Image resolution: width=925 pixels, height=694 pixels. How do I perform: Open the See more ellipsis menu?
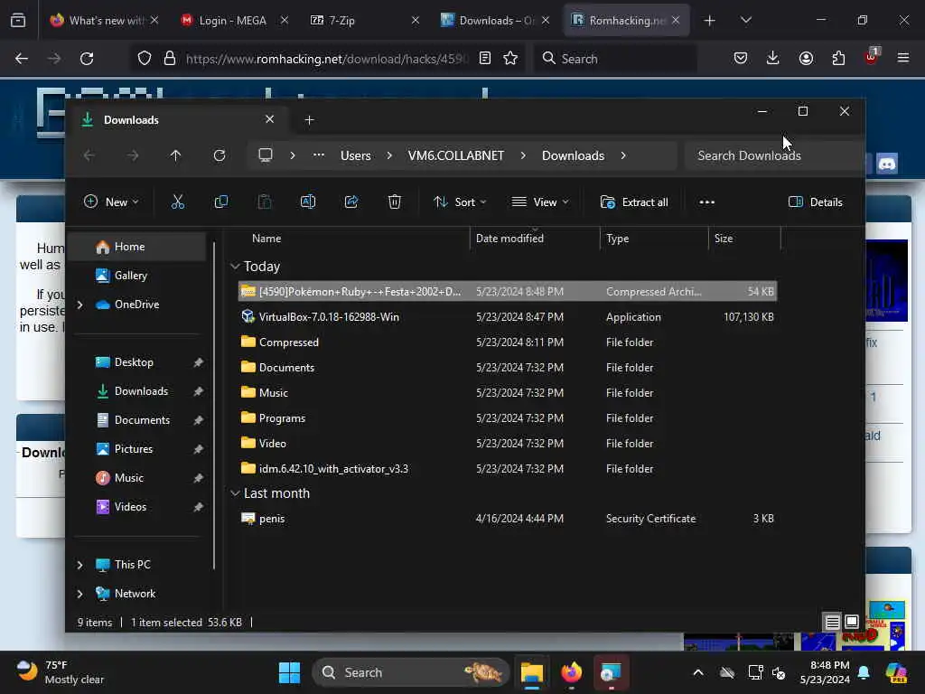point(706,202)
